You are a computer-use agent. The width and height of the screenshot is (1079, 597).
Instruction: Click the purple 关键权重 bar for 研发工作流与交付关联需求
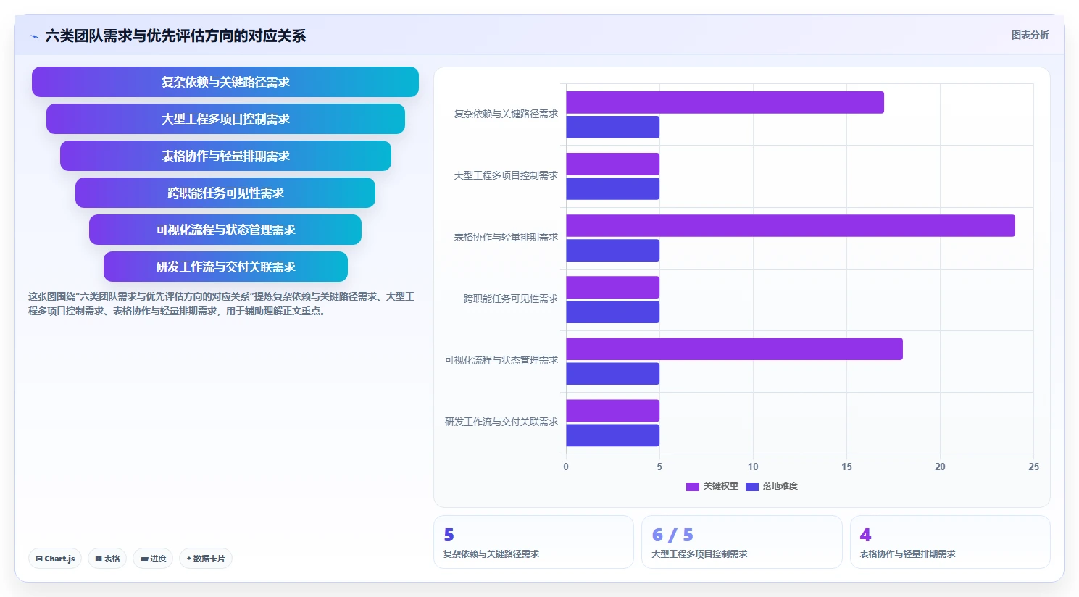[x=612, y=410]
